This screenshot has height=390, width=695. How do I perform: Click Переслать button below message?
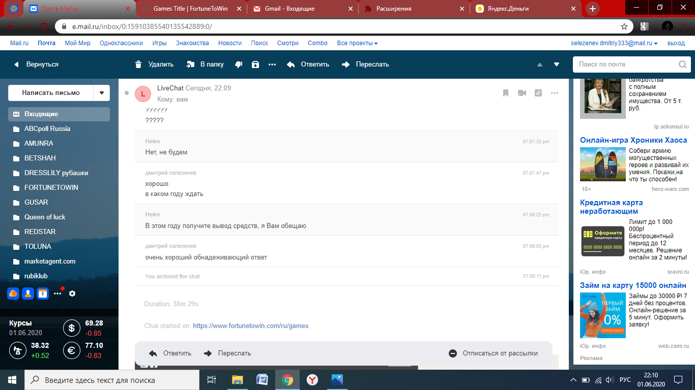[x=227, y=353]
